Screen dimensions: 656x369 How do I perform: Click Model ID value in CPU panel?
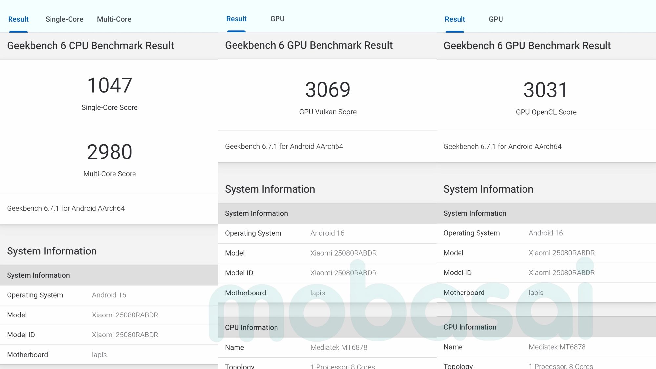click(x=125, y=335)
